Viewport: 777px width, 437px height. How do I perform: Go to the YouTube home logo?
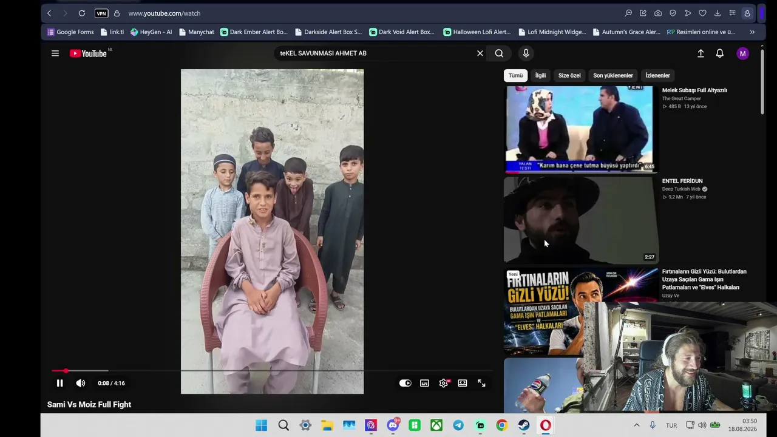89,53
